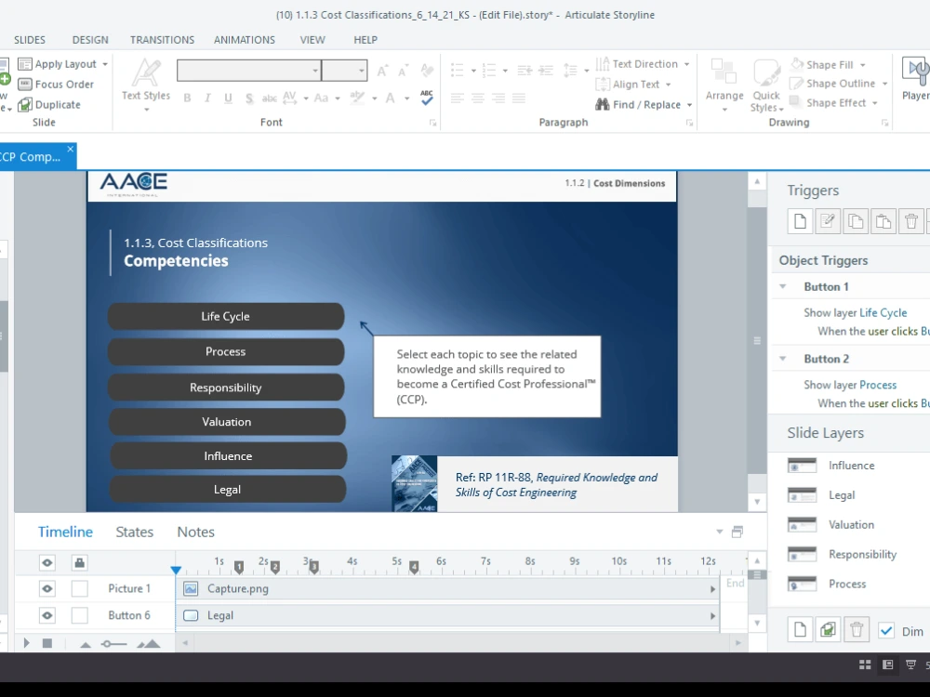Edit the selected trigger
Image resolution: width=930 pixels, height=697 pixels.
[828, 222]
